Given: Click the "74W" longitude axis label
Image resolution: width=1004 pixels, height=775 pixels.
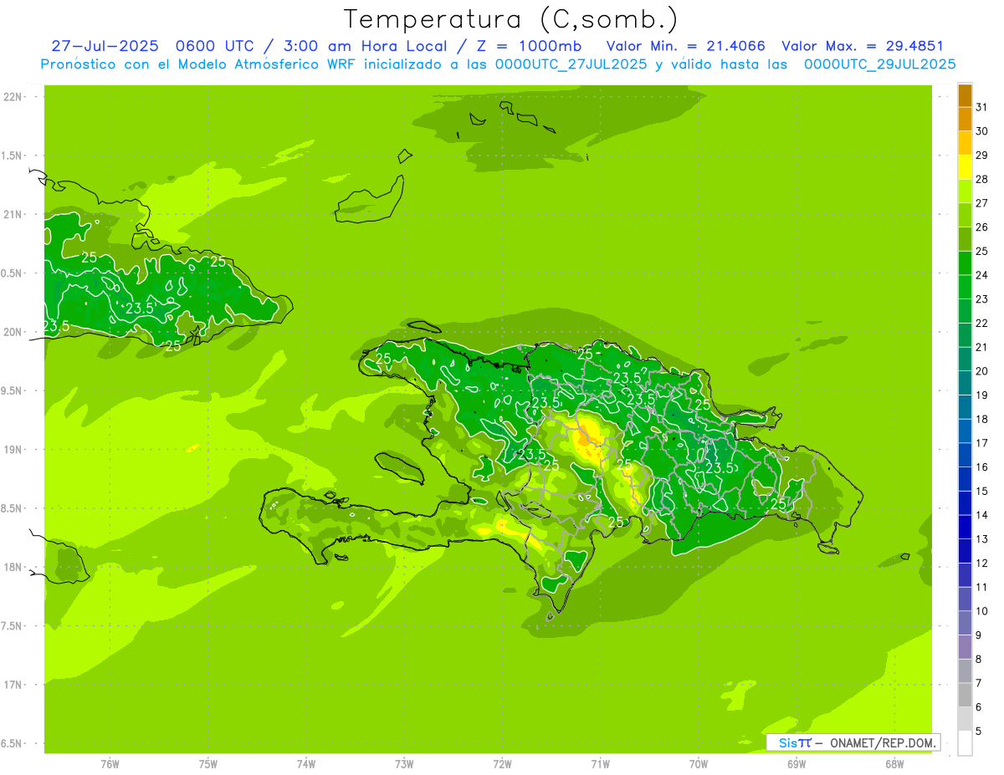Looking at the screenshot, I should 306,764.
